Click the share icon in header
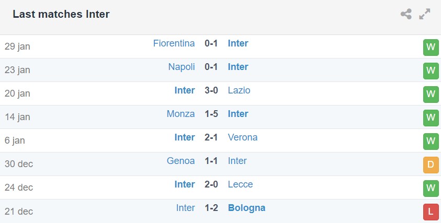Image resolution: width=441 pixels, height=223 pixels. point(406,14)
